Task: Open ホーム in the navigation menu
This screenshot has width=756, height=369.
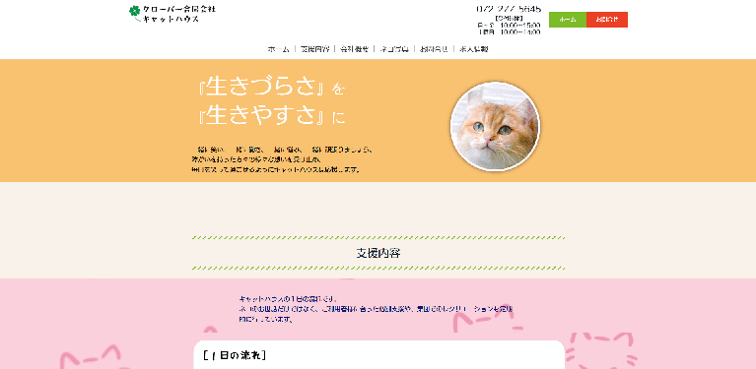Action: 279,49
